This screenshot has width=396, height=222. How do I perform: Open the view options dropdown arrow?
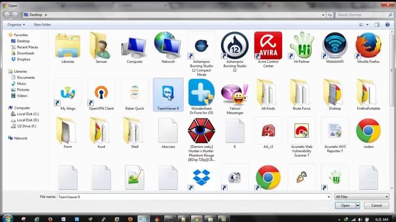click(x=367, y=25)
